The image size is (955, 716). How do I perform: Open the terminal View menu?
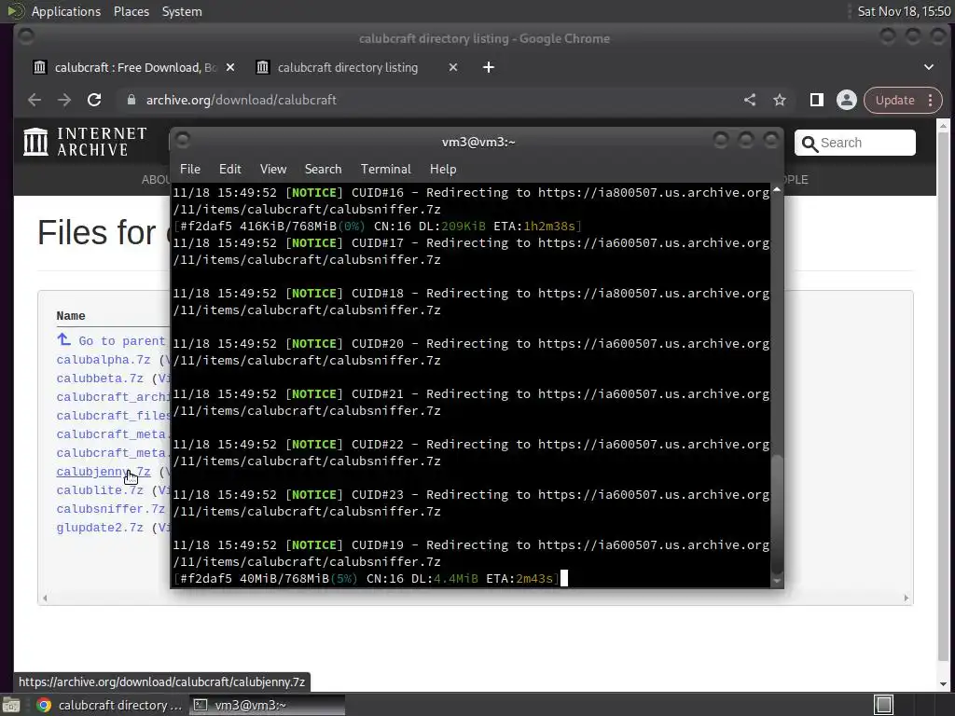(273, 169)
